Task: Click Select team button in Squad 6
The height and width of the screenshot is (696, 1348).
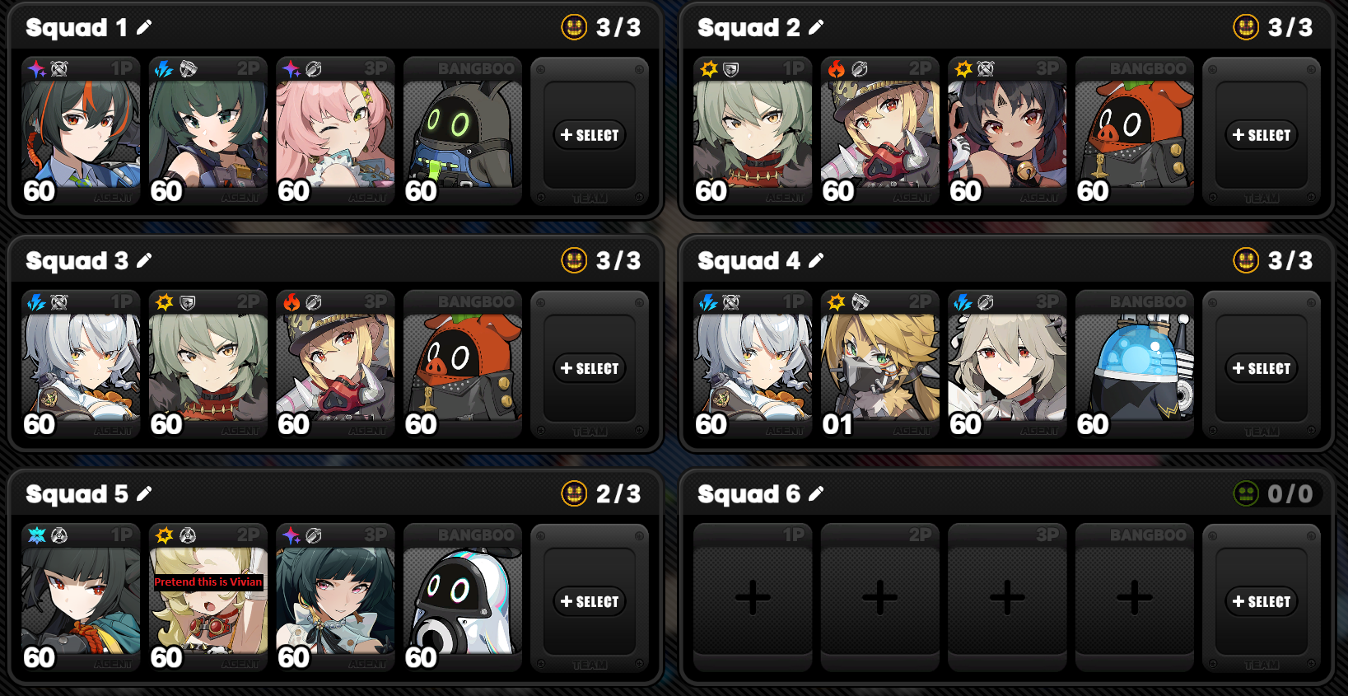Action: tap(1262, 601)
